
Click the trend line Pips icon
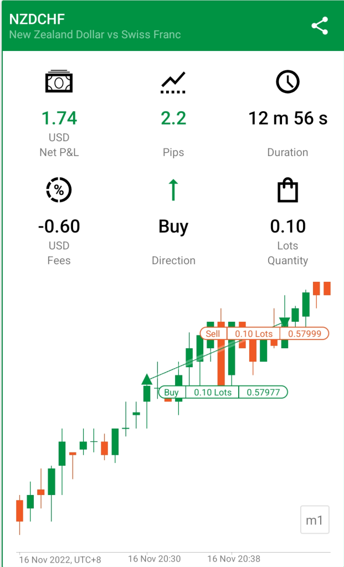tap(173, 83)
